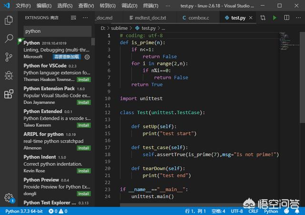Click line number 12 in gutter
This screenshot has width=305, height=215.
click(107, 112)
